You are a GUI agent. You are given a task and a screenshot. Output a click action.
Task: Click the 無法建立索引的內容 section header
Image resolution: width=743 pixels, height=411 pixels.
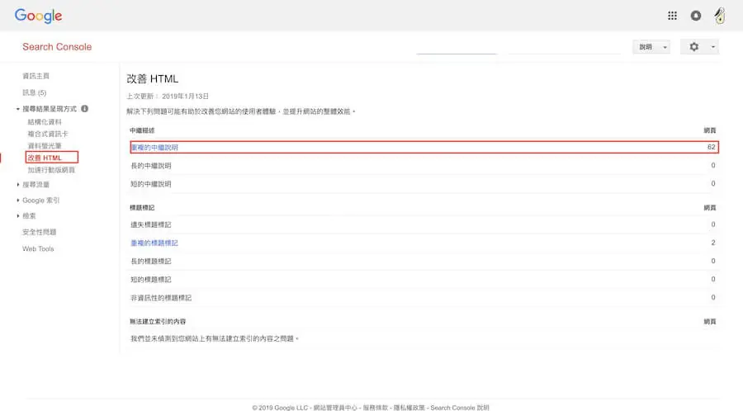tap(158, 322)
